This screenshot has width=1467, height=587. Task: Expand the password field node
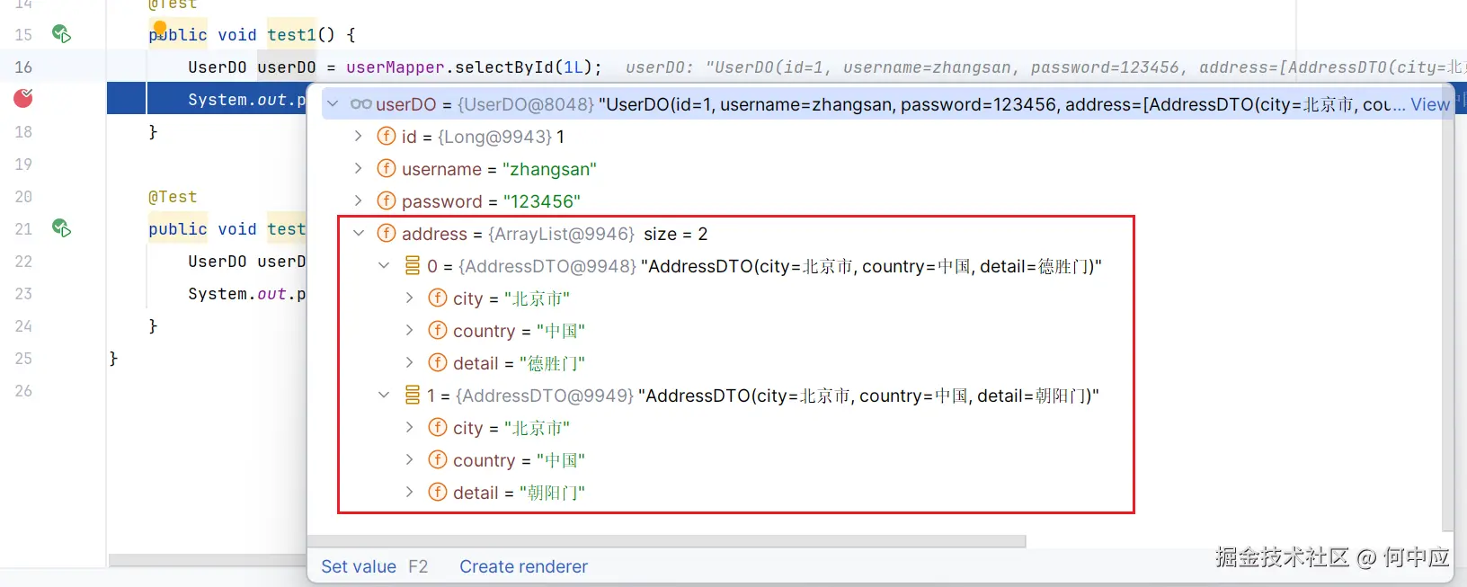[x=358, y=201]
